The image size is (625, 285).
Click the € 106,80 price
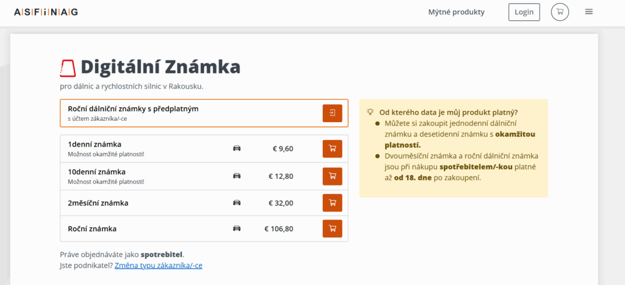(279, 229)
